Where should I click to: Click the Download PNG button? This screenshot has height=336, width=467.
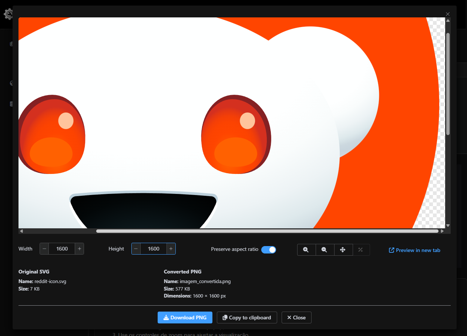coord(185,317)
